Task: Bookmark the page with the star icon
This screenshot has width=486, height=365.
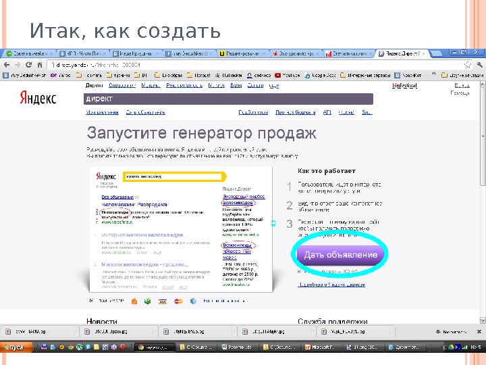Action: click(x=467, y=65)
